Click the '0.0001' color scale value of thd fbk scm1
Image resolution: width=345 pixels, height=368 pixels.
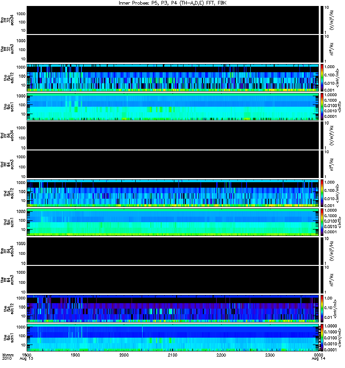(x=330, y=232)
